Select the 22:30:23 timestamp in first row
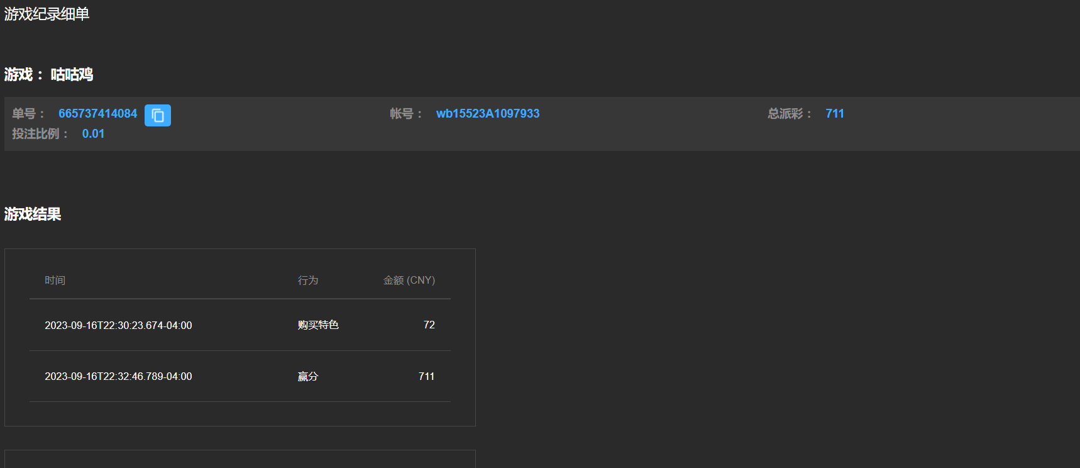1080x468 pixels. point(118,325)
